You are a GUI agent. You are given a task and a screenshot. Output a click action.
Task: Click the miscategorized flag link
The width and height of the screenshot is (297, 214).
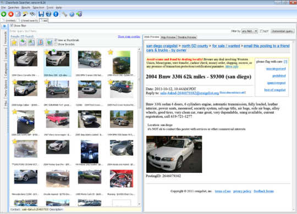276,69
